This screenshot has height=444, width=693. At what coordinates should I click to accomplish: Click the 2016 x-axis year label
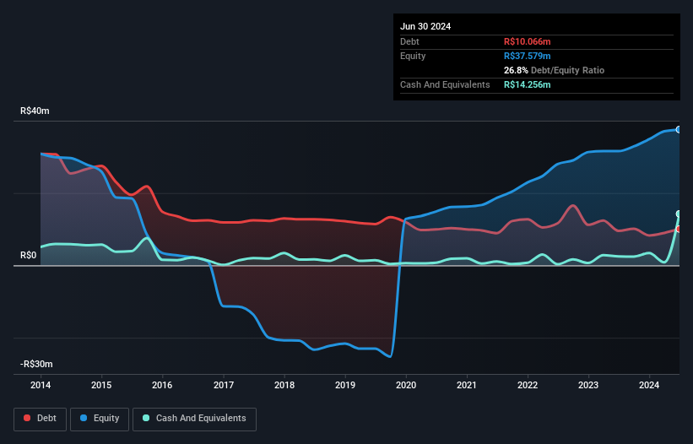tap(162, 385)
